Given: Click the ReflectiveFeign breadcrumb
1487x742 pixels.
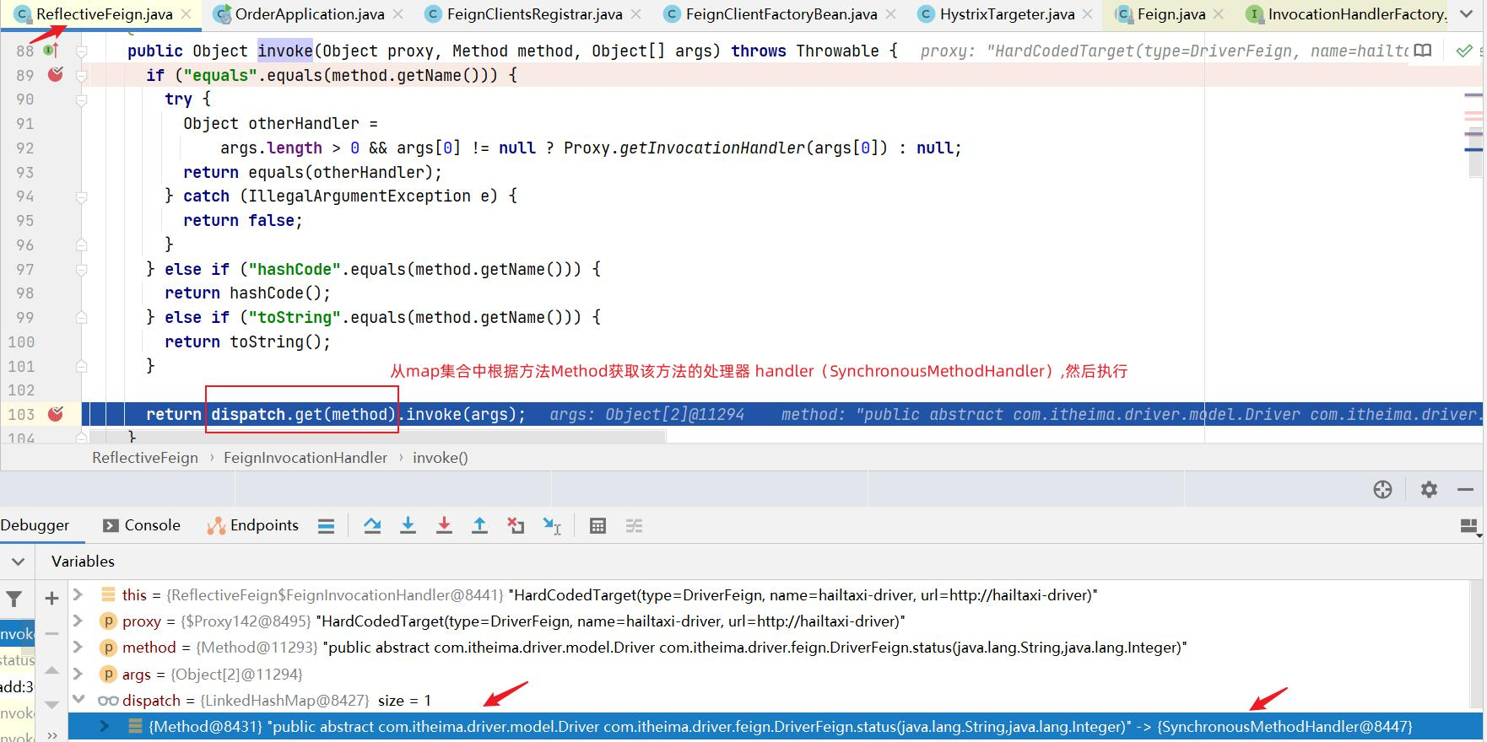Looking at the screenshot, I should pyautogui.click(x=145, y=458).
